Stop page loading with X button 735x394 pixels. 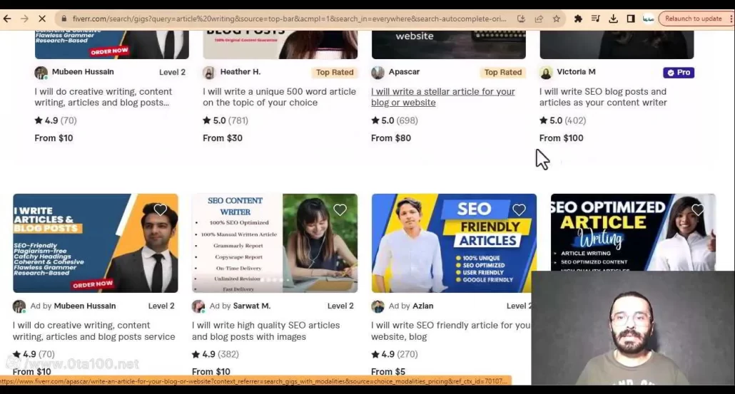pyautogui.click(x=42, y=19)
